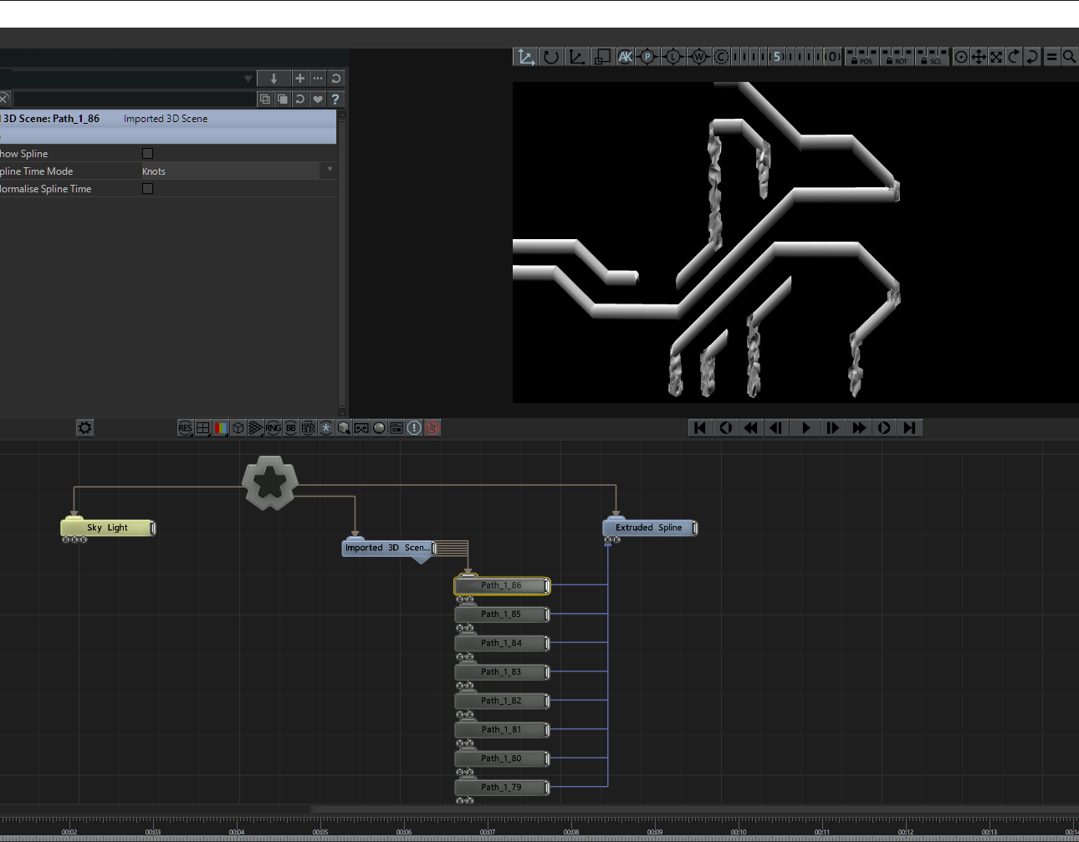Click the window panel layout icon

tap(396, 428)
